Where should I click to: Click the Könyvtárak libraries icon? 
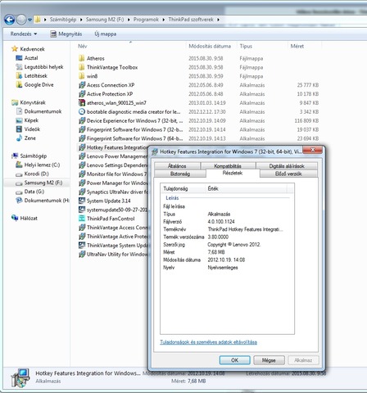tap(15, 102)
